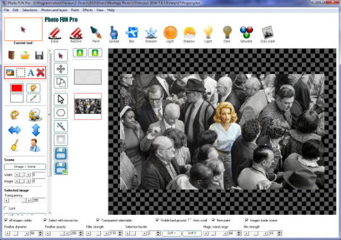
Task: Select the move cross-arrows tool
Action: [x=61, y=69]
